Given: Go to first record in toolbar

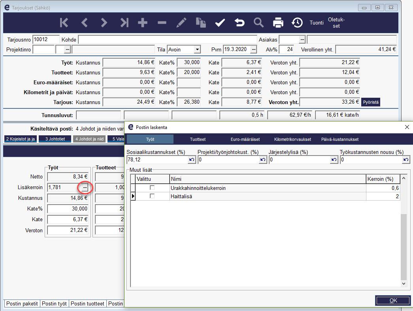Looking at the screenshot, I should pyautogui.click(x=64, y=23).
